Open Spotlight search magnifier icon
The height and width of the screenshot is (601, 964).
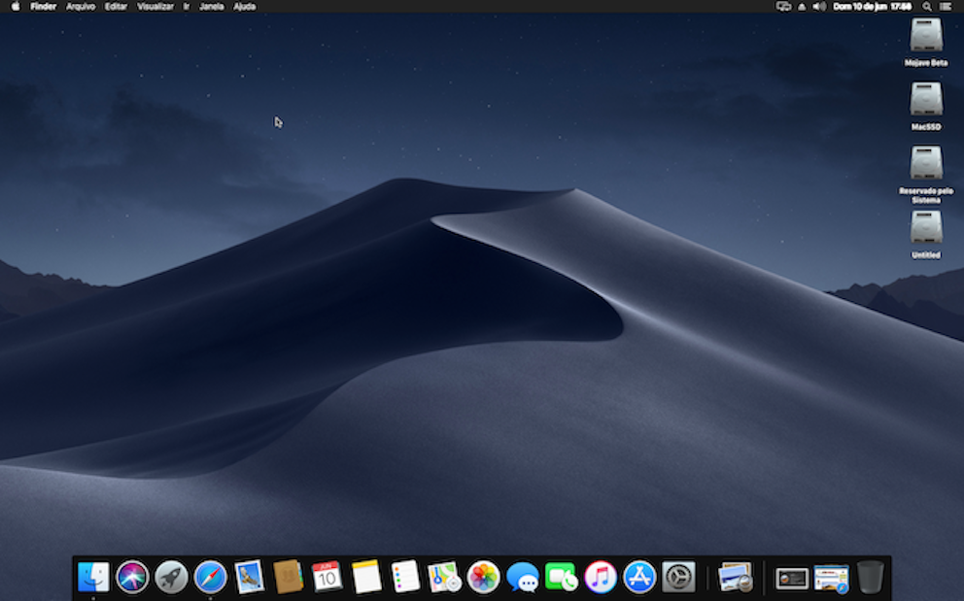[926, 7]
